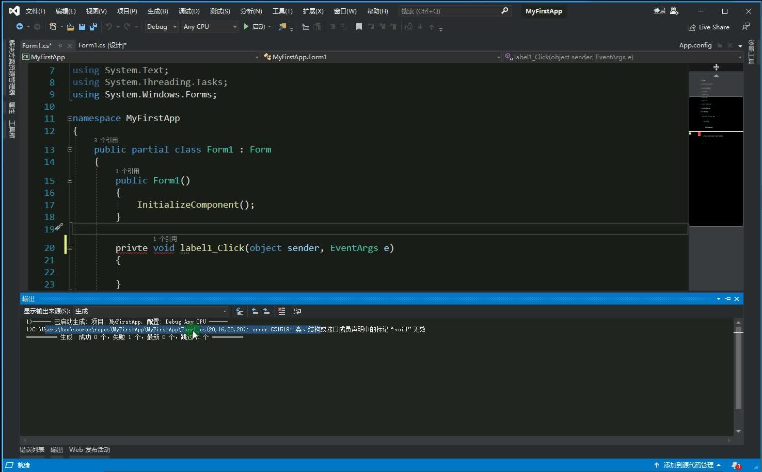Click the bookmark icon in toolbar

pos(359,27)
